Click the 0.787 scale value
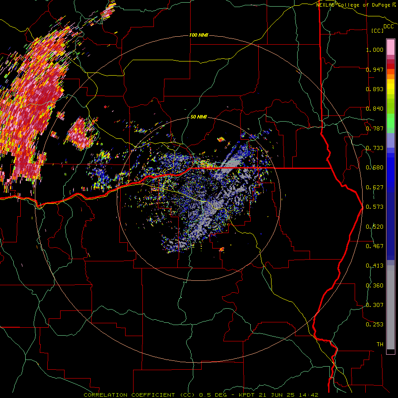Screen dimensions: 398x398 [375, 128]
